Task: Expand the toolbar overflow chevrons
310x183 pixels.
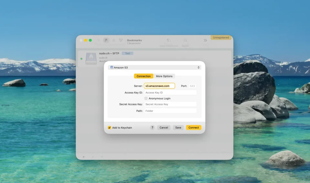Action: (x=205, y=40)
